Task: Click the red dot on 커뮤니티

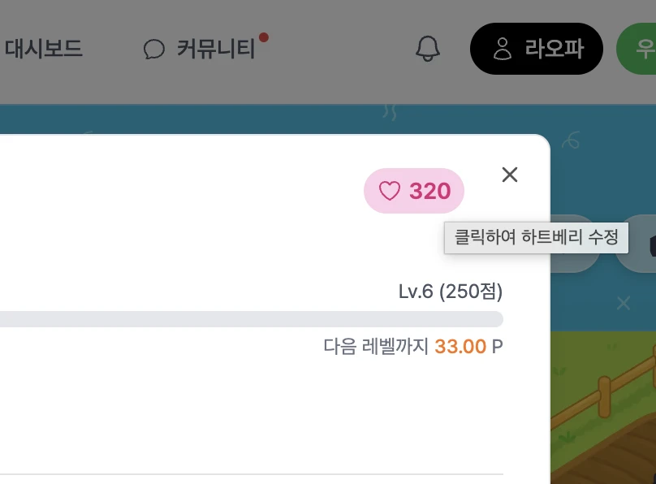Action: pyautogui.click(x=264, y=37)
